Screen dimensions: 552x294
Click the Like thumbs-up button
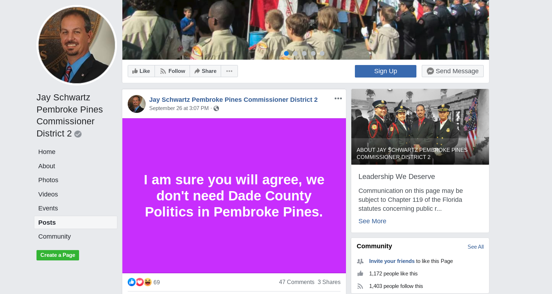[x=141, y=71]
